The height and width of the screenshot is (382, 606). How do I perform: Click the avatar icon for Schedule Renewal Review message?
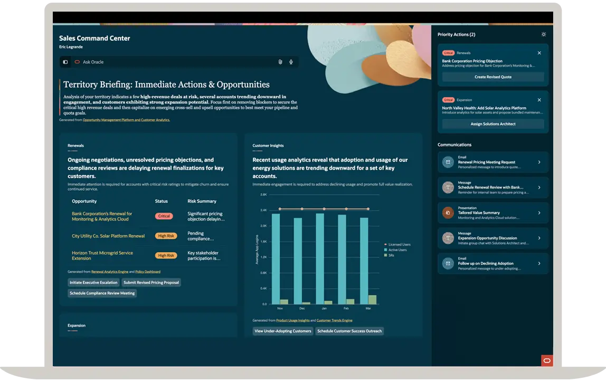[448, 187]
